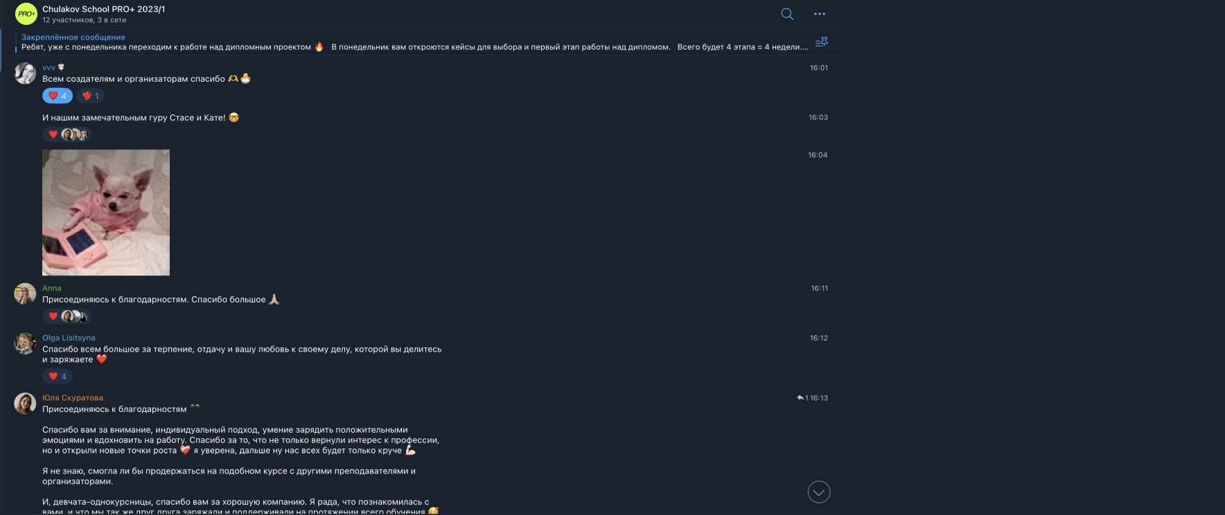
Task: Toggle heart reaction under Стасе и Кате message
Action: [67, 134]
